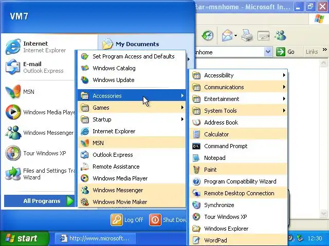Open Windows Catalog

point(132,68)
